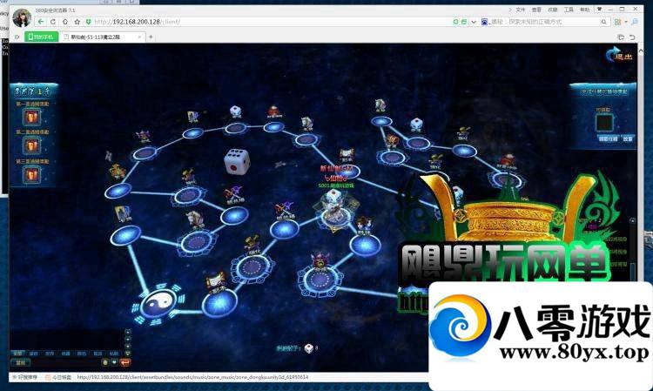Click the small dice node at top of left ring
The image size is (653, 391).
click(236, 111)
